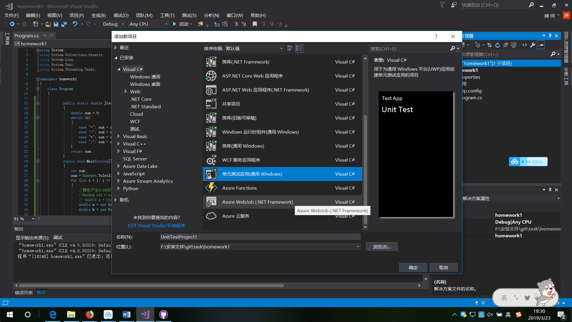Click the Collapse All icon in Solution Explorer
The width and height of the screenshot is (572, 322).
(x=506, y=45)
